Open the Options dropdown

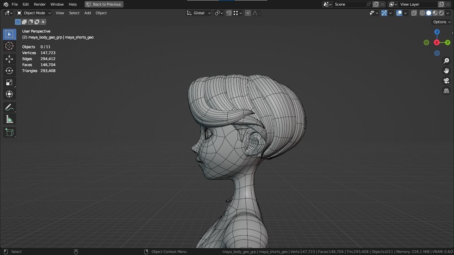coord(442,22)
